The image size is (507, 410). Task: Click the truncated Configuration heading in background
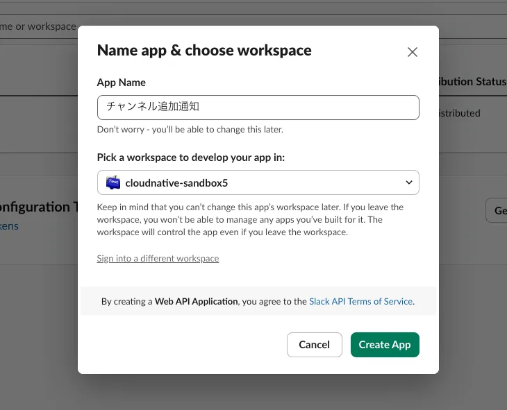[x=38, y=207]
